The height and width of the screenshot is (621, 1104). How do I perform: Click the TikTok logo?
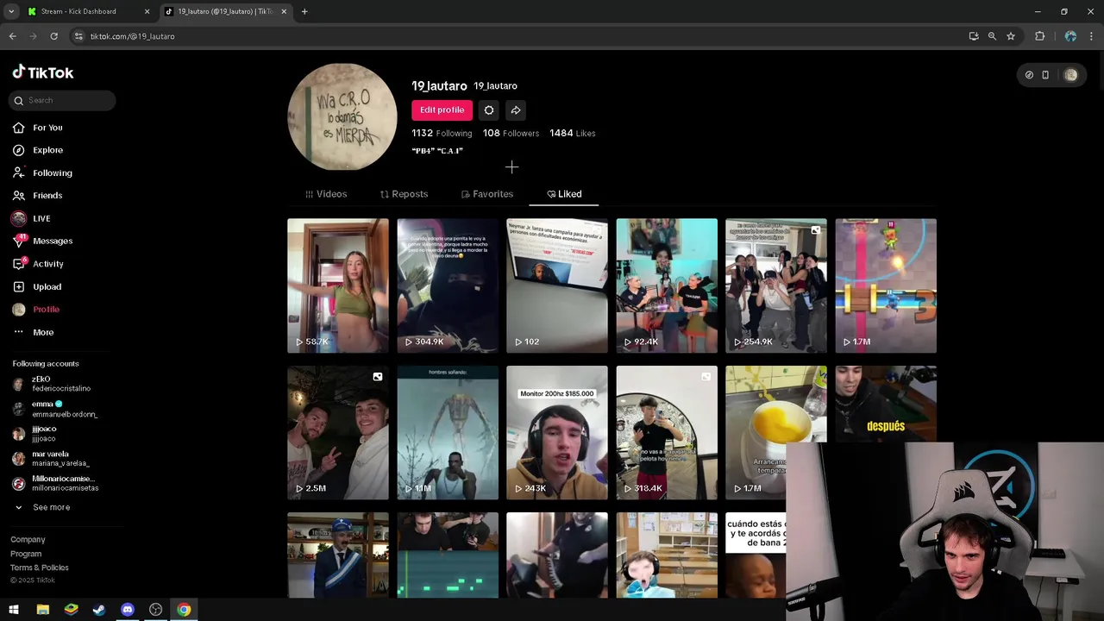coord(43,72)
